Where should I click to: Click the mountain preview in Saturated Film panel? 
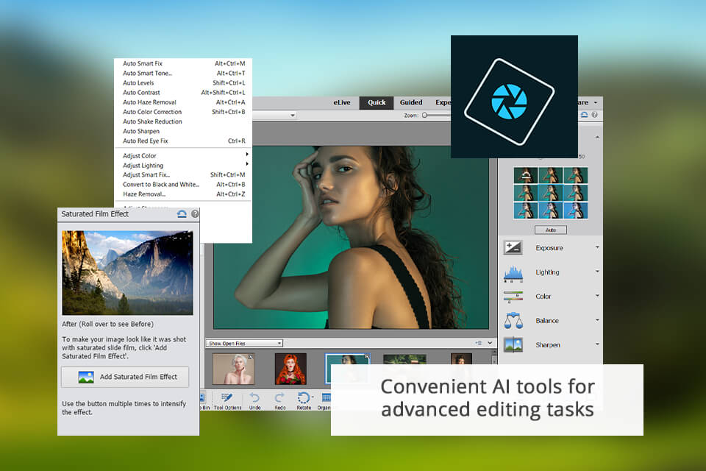(x=127, y=273)
